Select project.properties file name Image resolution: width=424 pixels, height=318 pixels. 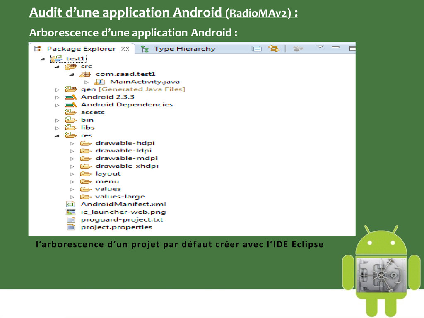116,227
